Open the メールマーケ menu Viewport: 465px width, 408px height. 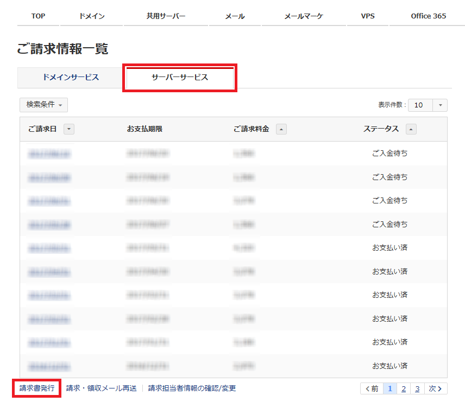click(304, 16)
